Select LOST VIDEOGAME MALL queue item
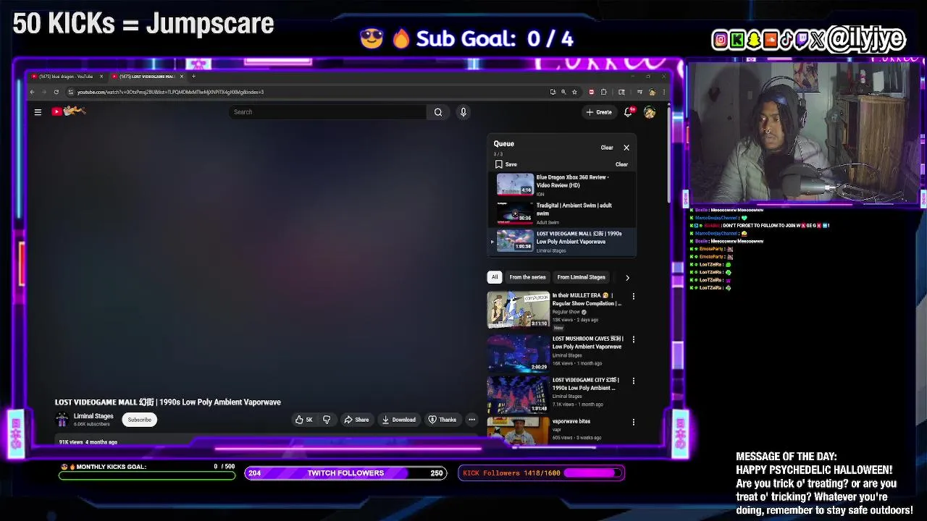The width and height of the screenshot is (927, 521). coord(563,242)
